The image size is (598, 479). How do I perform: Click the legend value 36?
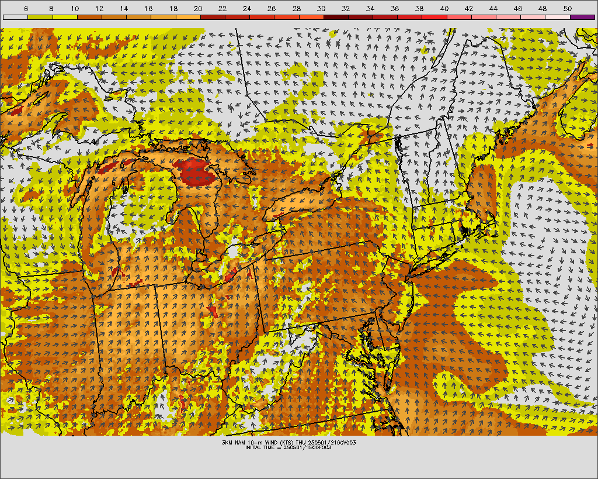(x=395, y=8)
